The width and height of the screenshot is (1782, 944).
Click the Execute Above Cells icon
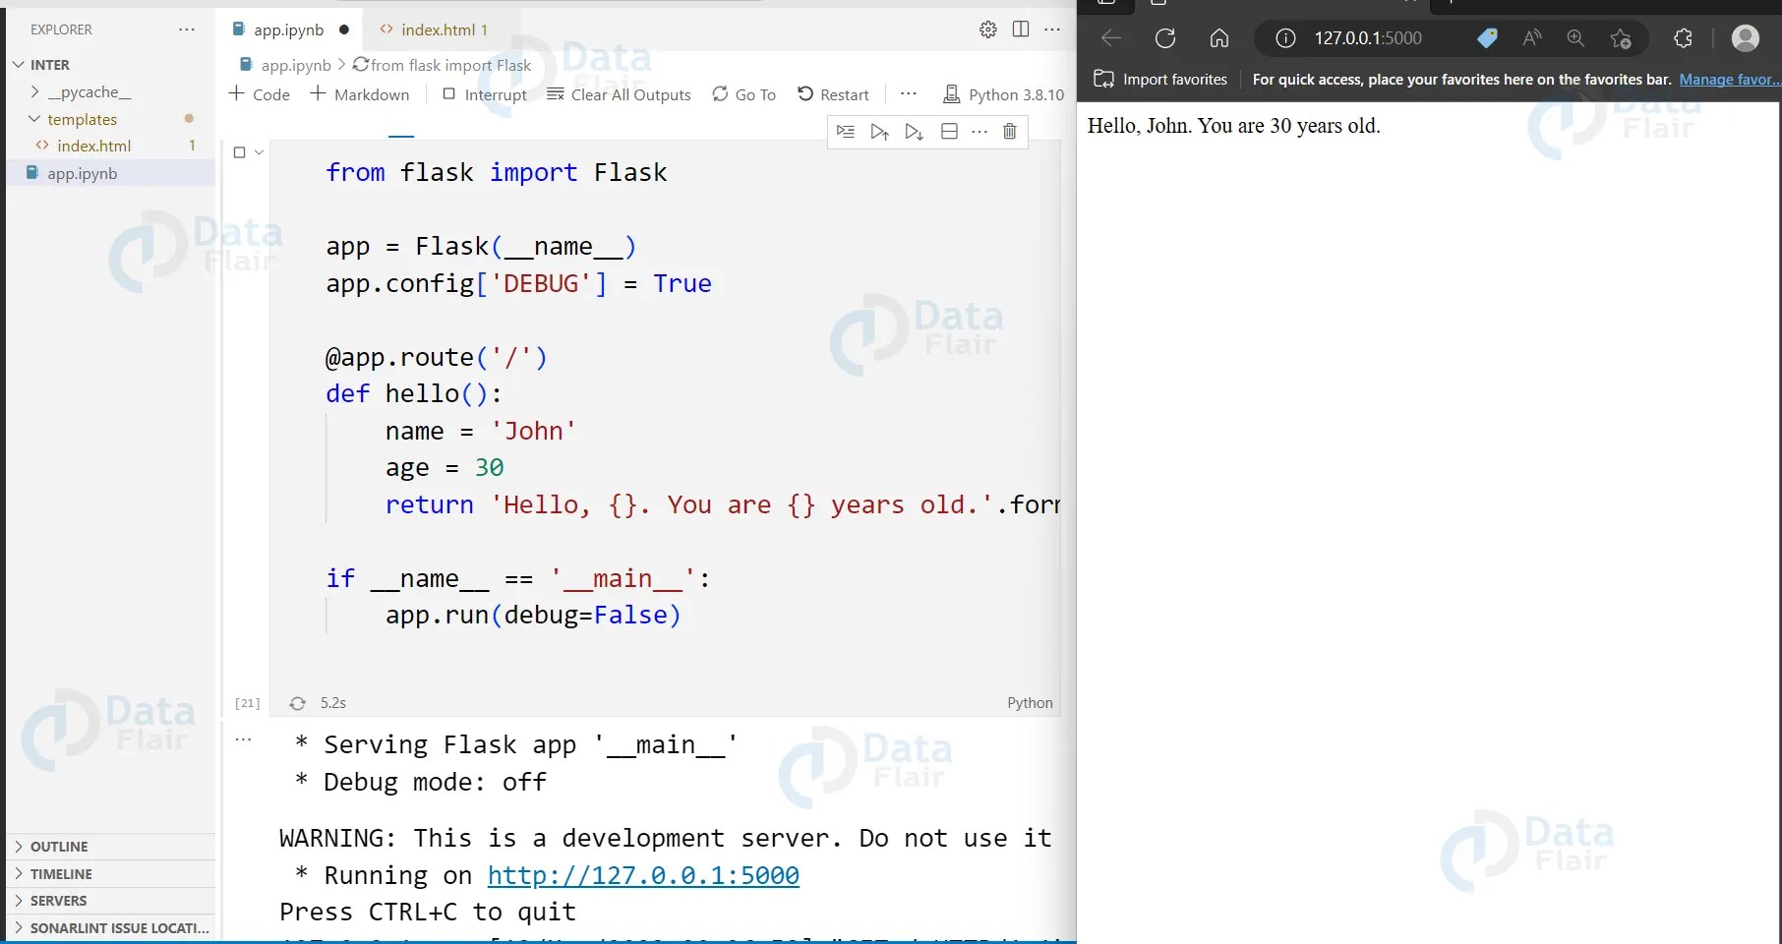coord(879,132)
